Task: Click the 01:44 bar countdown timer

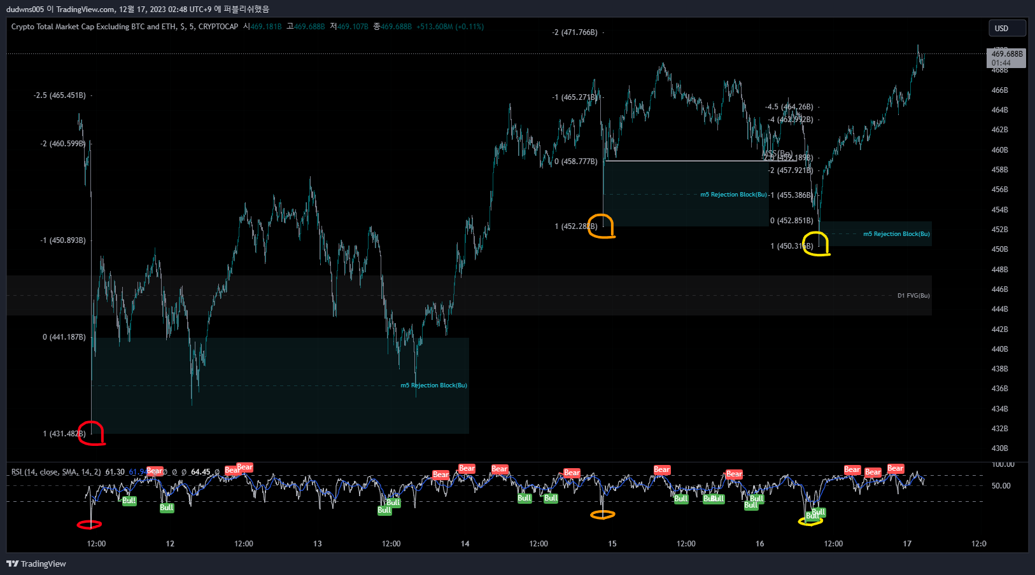Action: [1001, 63]
